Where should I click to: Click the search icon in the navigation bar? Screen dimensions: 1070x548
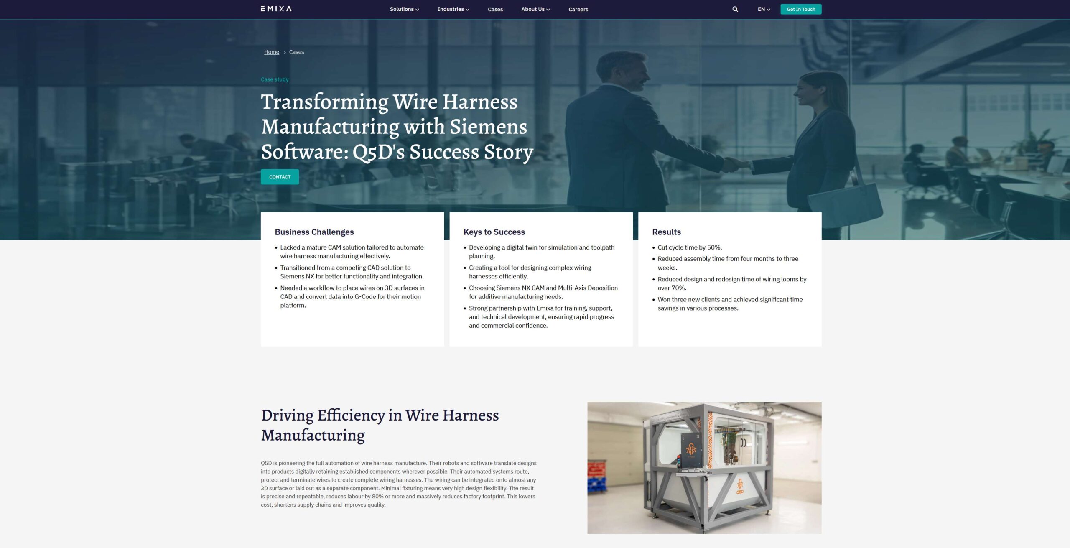tap(734, 9)
